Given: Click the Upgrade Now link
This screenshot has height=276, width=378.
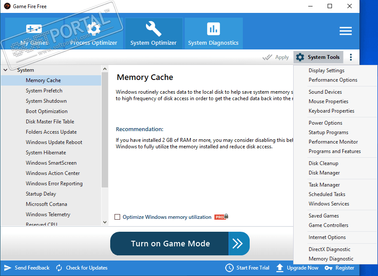Looking at the screenshot, I should (303, 268).
